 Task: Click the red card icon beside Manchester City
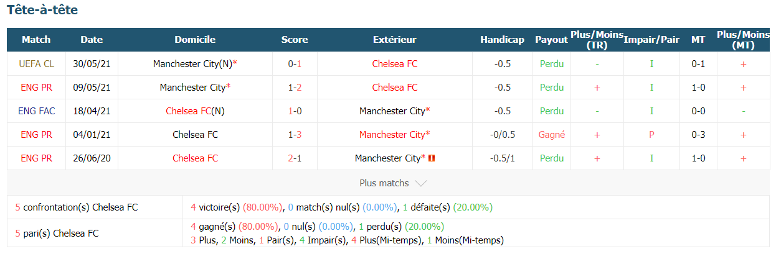pos(432,158)
